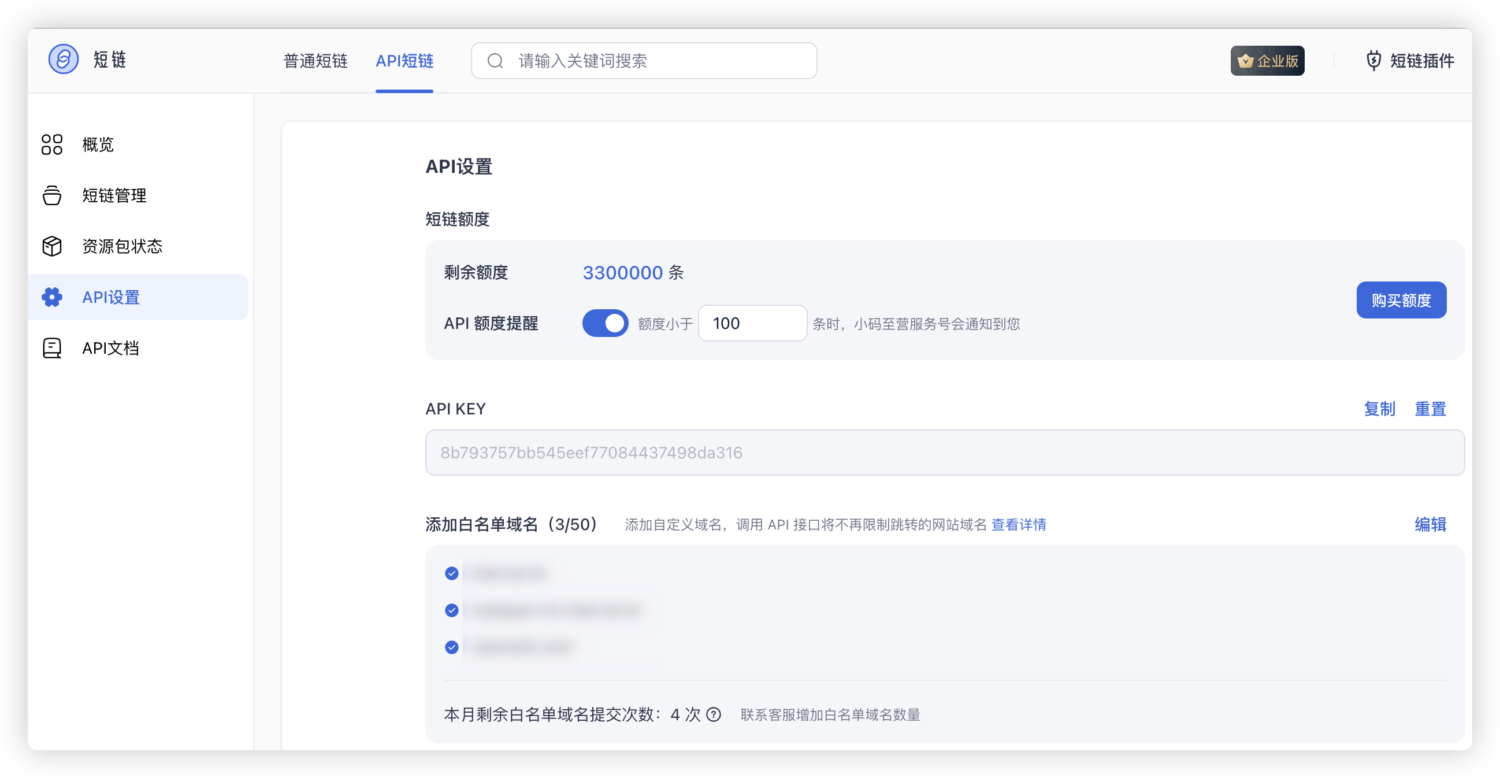Open the 查看详情 link
This screenshot has height=778, width=1500.
[x=1019, y=525]
